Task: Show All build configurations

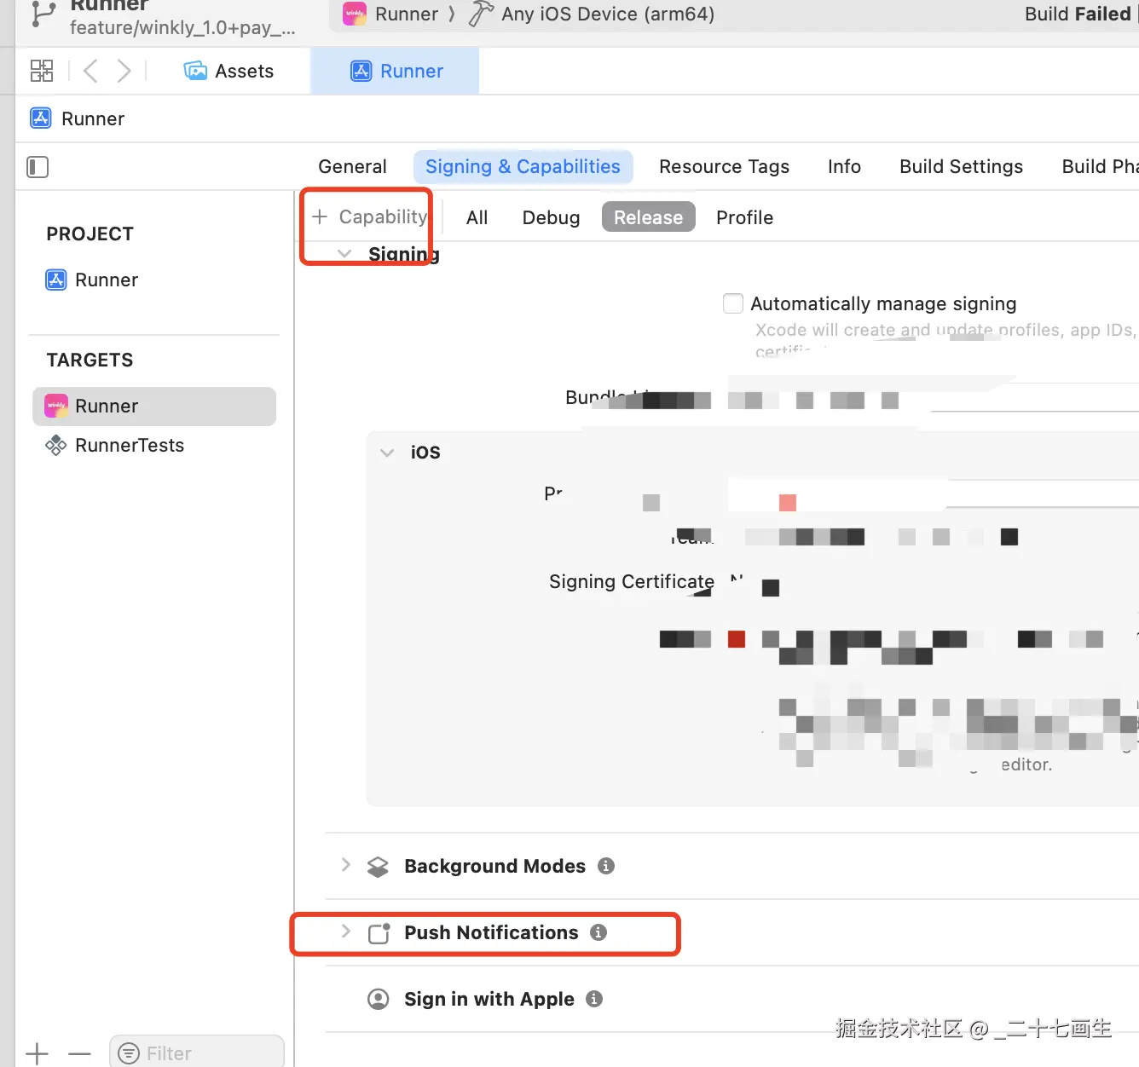Action: [x=477, y=217]
